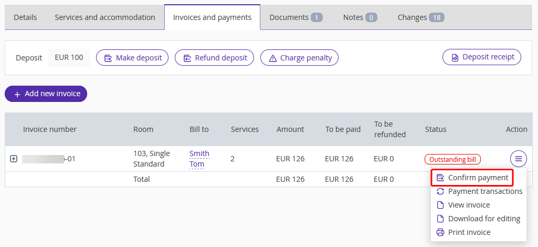Click the Outstanding bill status badge

452,159
